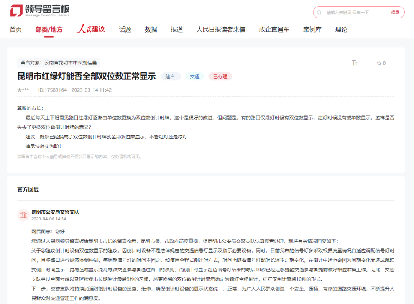This screenshot has width=414, height=304.
Task: Click the blue 交通 topic tag
Action: [195, 77]
